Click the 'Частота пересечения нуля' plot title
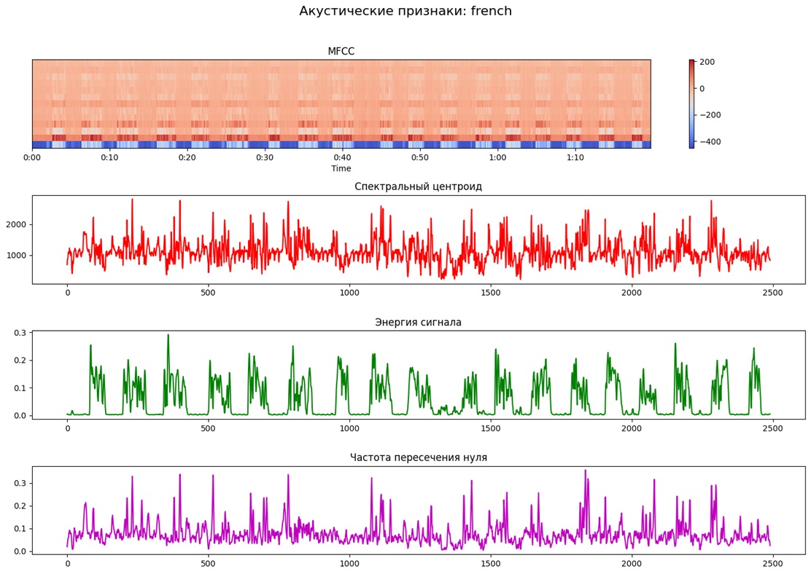This screenshot has height=574, width=811. [x=418, y=457]
